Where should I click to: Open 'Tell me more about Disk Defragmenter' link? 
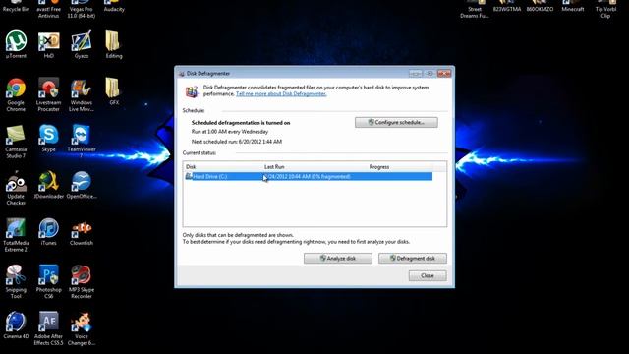[x=281, y=94]
